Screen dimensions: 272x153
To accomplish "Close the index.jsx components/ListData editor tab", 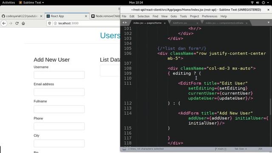I will coord(246,23).
